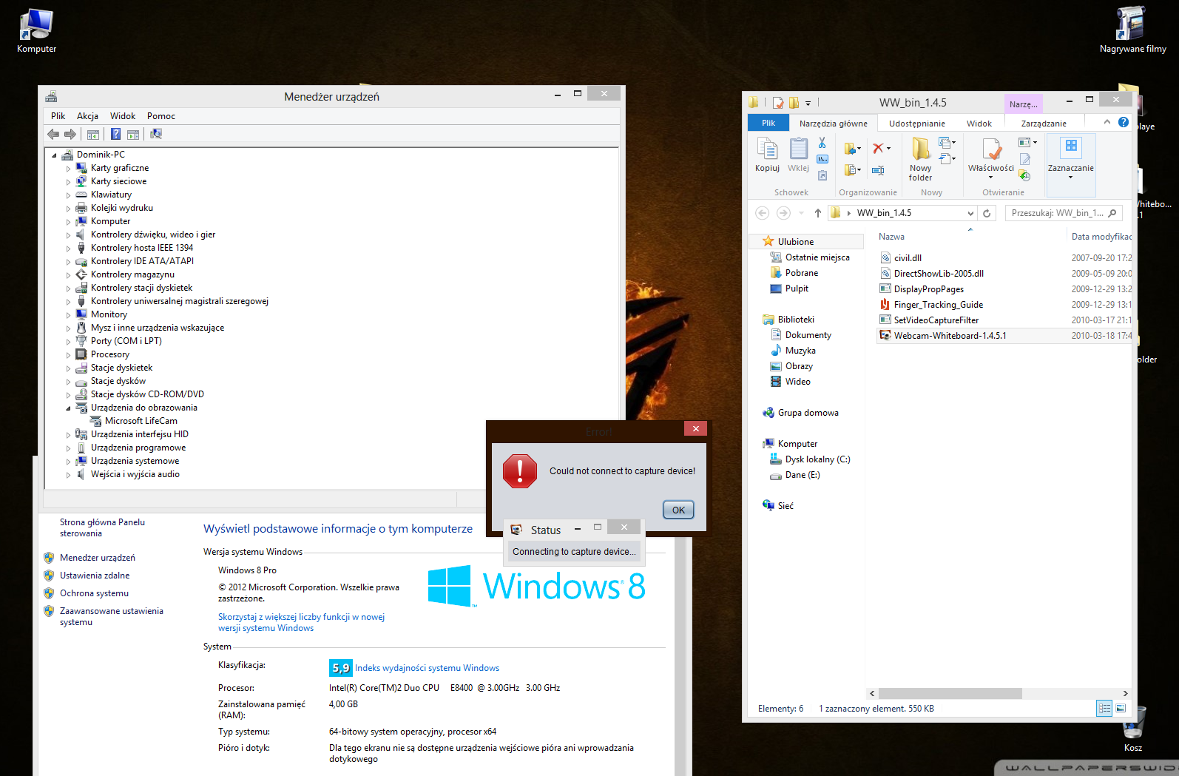Click the Zaznaczanie icon in the ribbon
Screen dimensions: 1179x776
(1071, 147)
